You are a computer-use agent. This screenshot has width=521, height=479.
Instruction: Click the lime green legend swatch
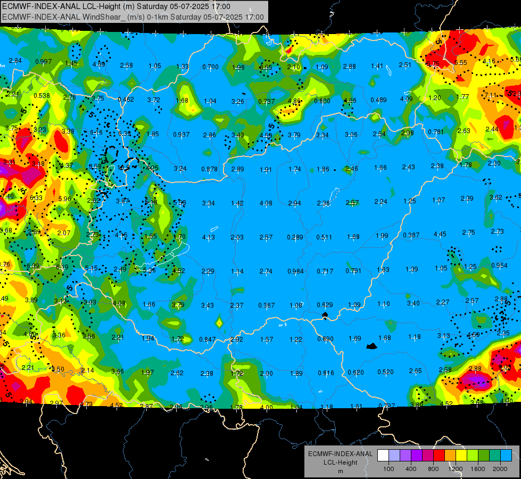click(473, 456)
